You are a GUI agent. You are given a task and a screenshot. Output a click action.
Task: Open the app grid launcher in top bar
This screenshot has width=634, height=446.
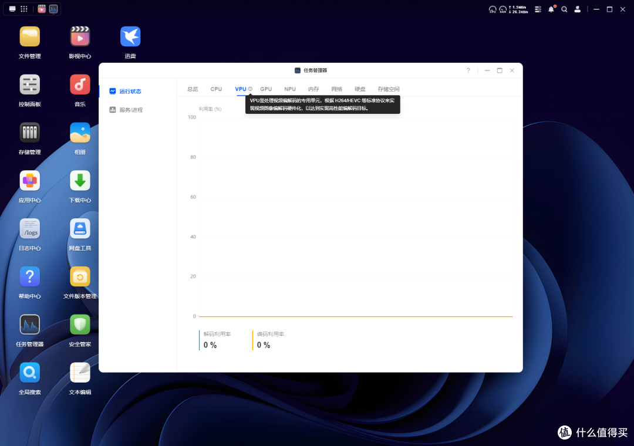coord(24,9)
